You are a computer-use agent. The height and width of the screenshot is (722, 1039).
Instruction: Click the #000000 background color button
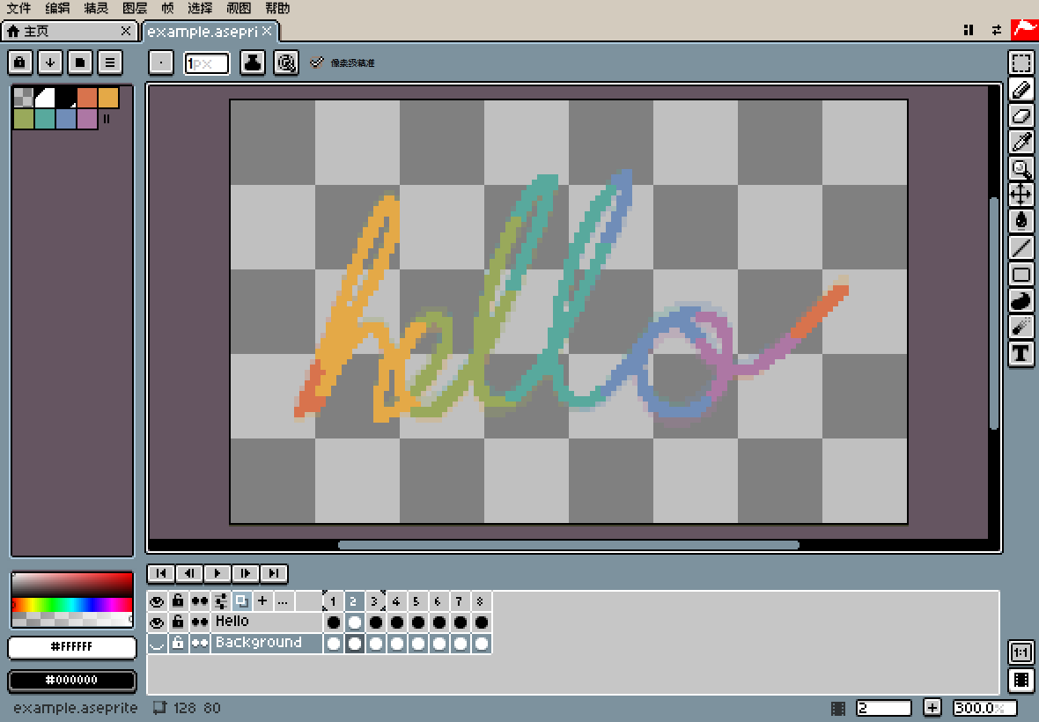71,681
